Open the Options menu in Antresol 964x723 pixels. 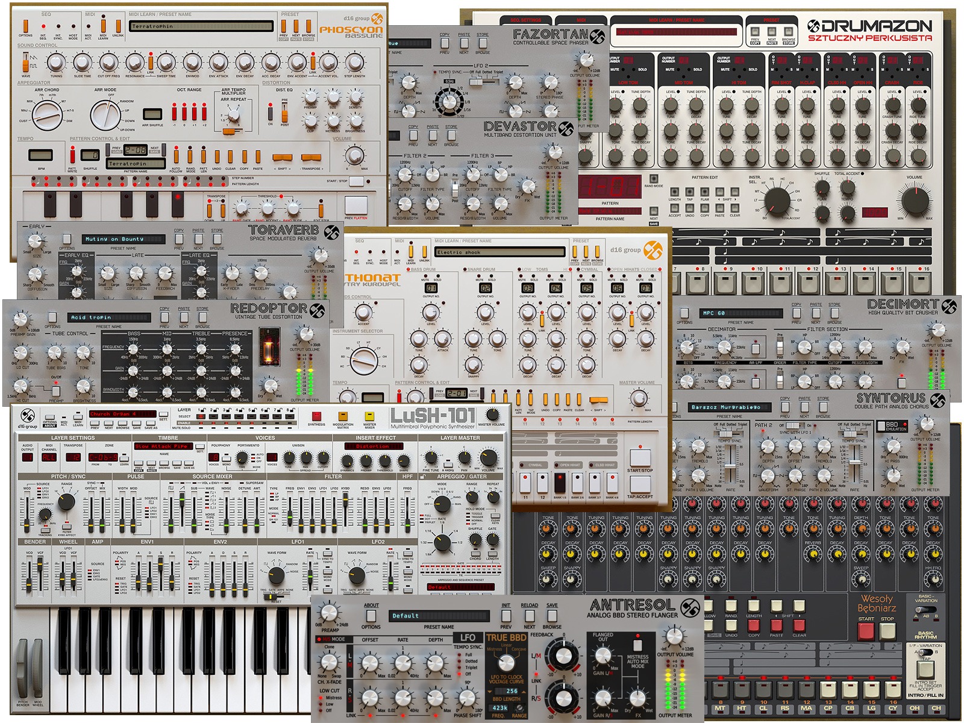click(371, 616)
